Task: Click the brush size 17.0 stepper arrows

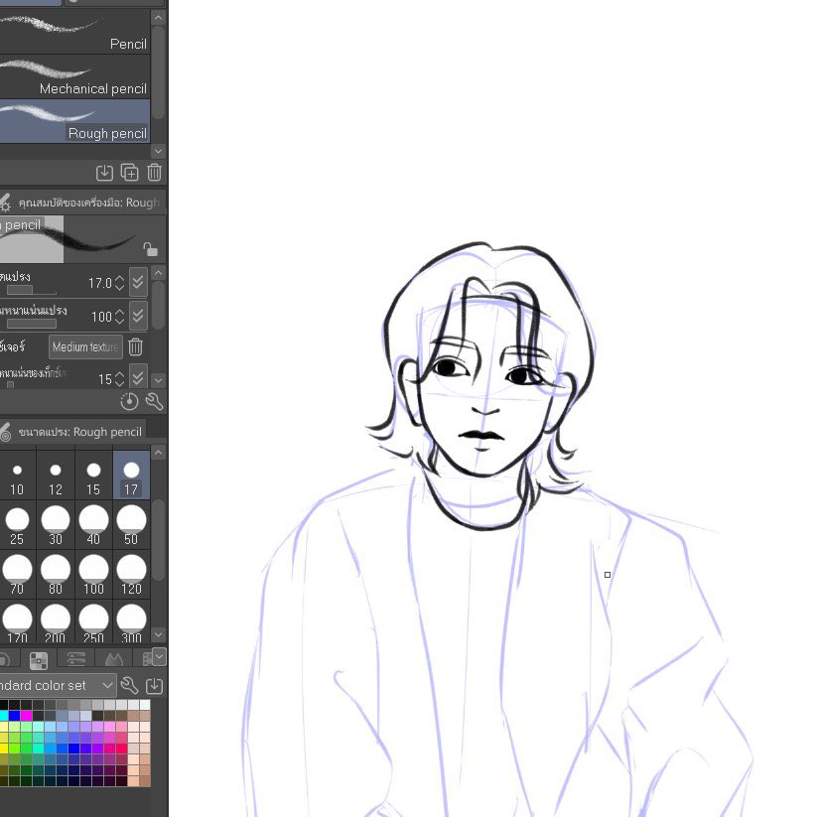Action: [x=120, y=283]
